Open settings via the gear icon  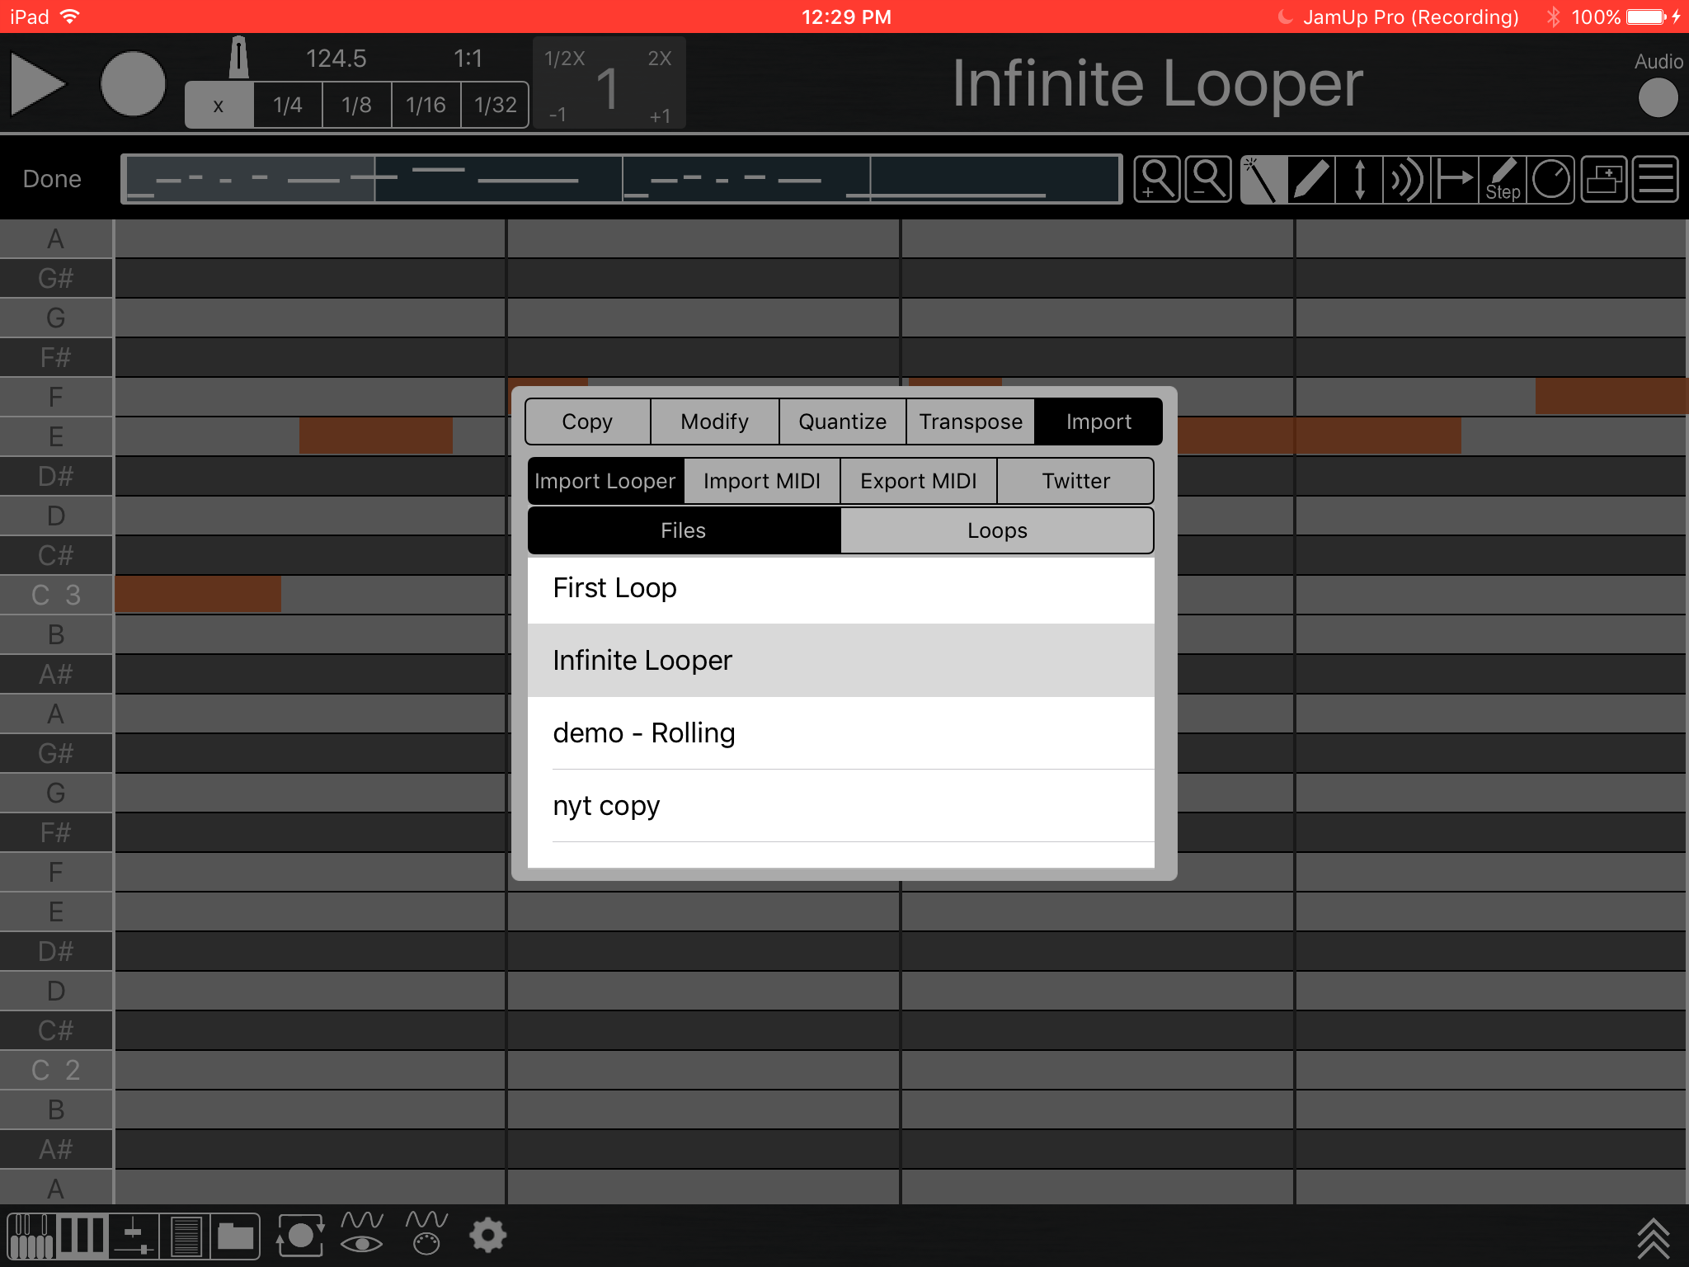click(487, 1235)
